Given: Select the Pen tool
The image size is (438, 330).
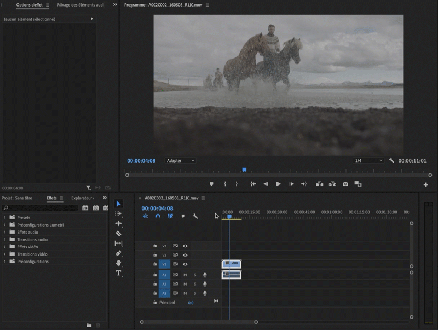Looking at the screenshot, I should (x=118, y=253).
